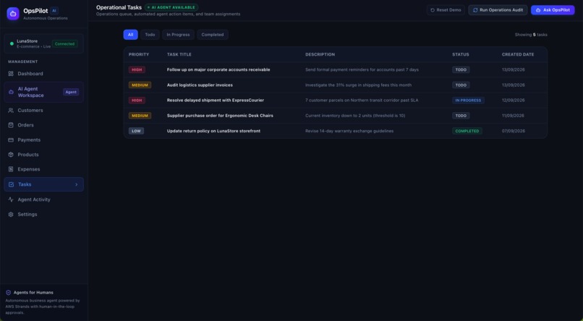
Task: Click the Products box icon
Action: point(11,155)
